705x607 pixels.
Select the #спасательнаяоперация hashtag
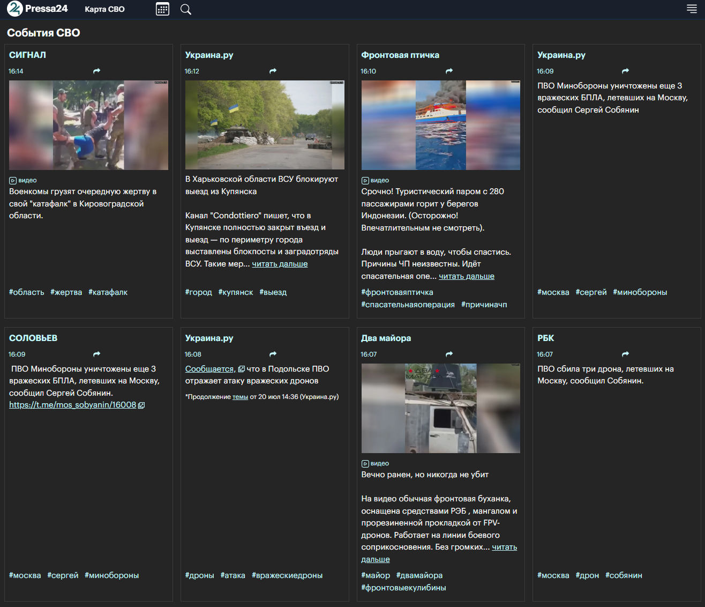(408, 305)
